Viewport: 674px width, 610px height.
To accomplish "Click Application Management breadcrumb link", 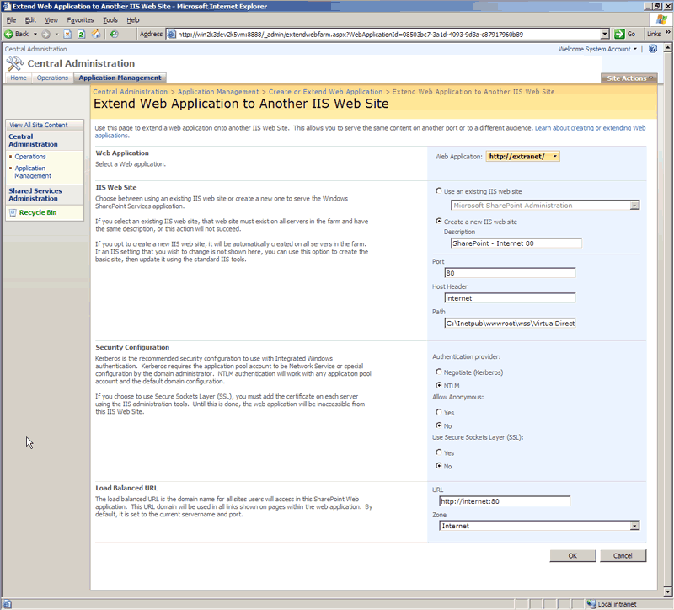I will [x=218, y=92].
